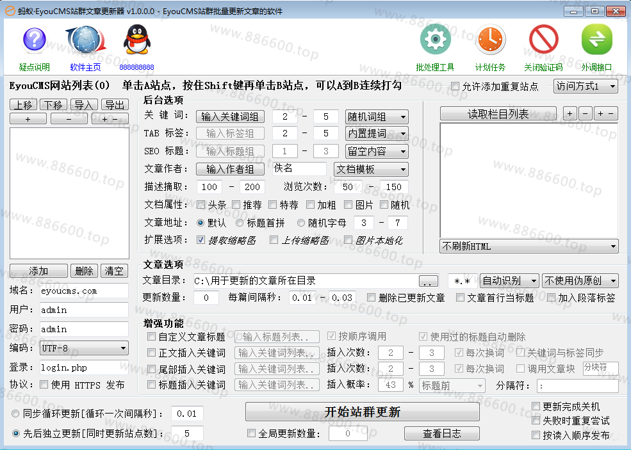The image size is (631, 450).
Task: Toggle the 提取缩略图 checkbox
Action: pyautogui.click(x=201, y=239)
